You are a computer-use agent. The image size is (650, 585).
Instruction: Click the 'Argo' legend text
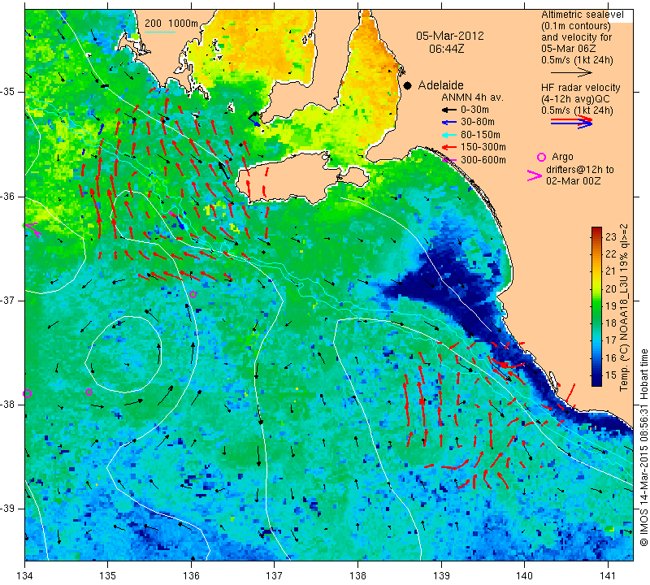click(x=562, y=157)
